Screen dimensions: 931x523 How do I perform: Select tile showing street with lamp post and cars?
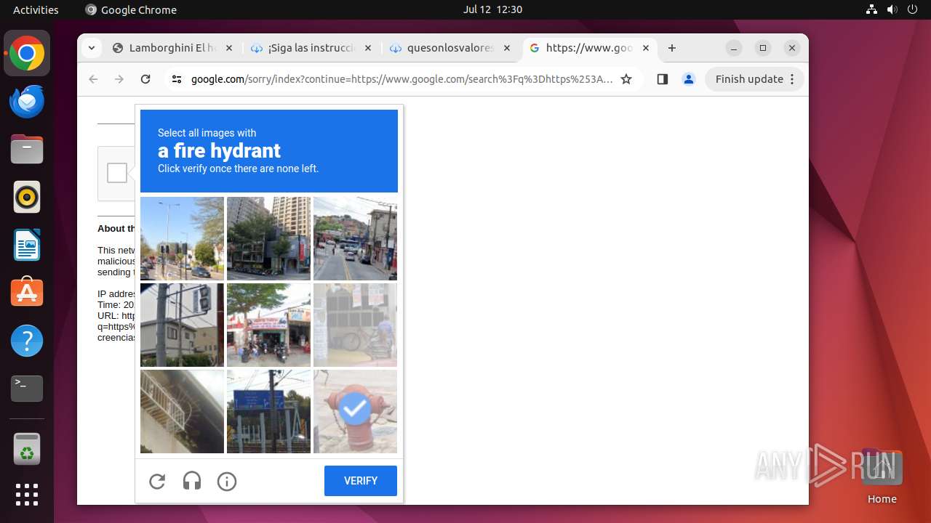[182, 238]
